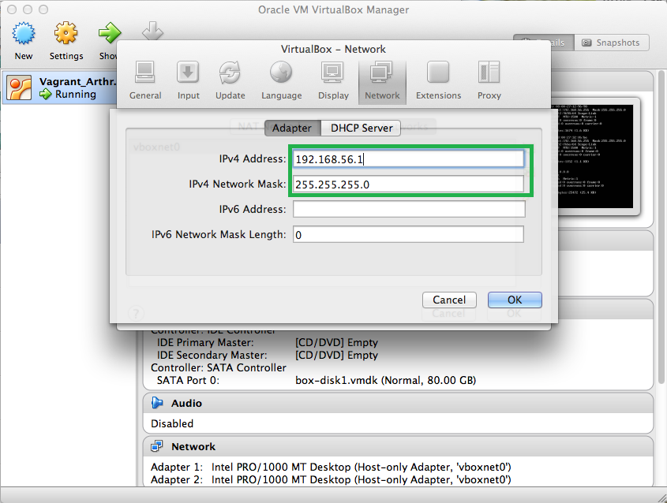Click the Running status label
This screenshot has width=667, height=503.
(x=76, y=95)
